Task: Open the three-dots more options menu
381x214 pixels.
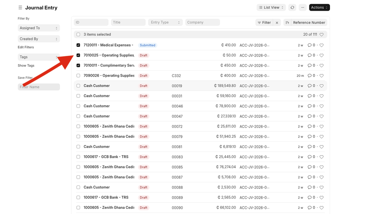Action: [x=302, y=7]
